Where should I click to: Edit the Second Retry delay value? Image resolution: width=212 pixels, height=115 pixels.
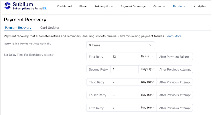pyautogui.click(x=124, y=69)
